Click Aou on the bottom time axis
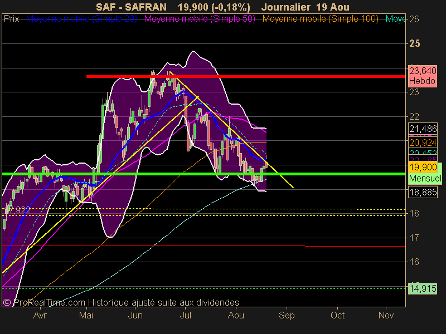The image size is (446, 334). click(236, 315)
